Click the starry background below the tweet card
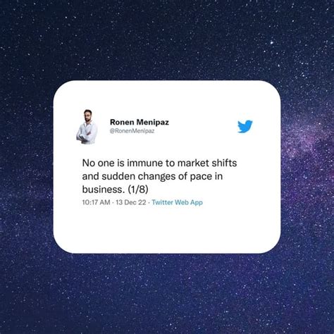334x334 pixels. tap(167, 294)
